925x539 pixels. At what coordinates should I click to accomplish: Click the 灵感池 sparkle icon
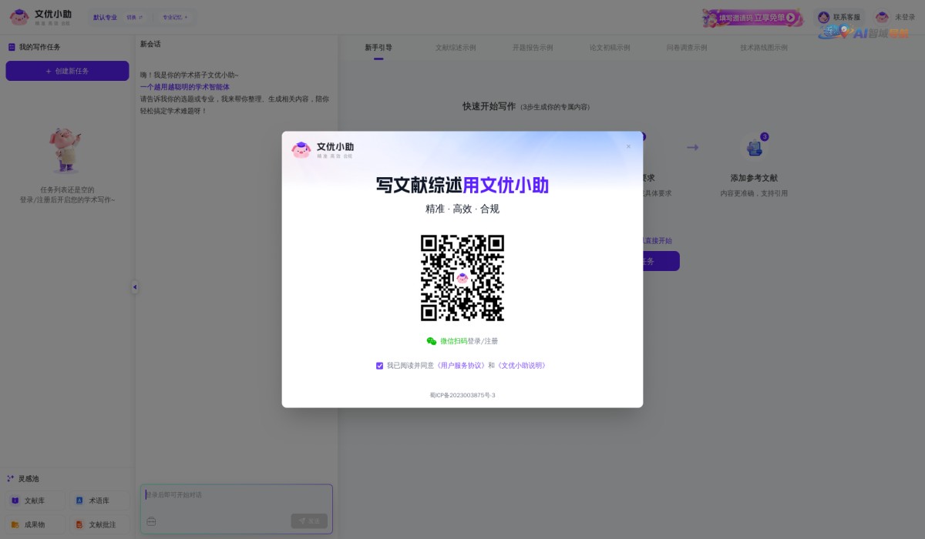pyautogui.click(x=11, y=479)
